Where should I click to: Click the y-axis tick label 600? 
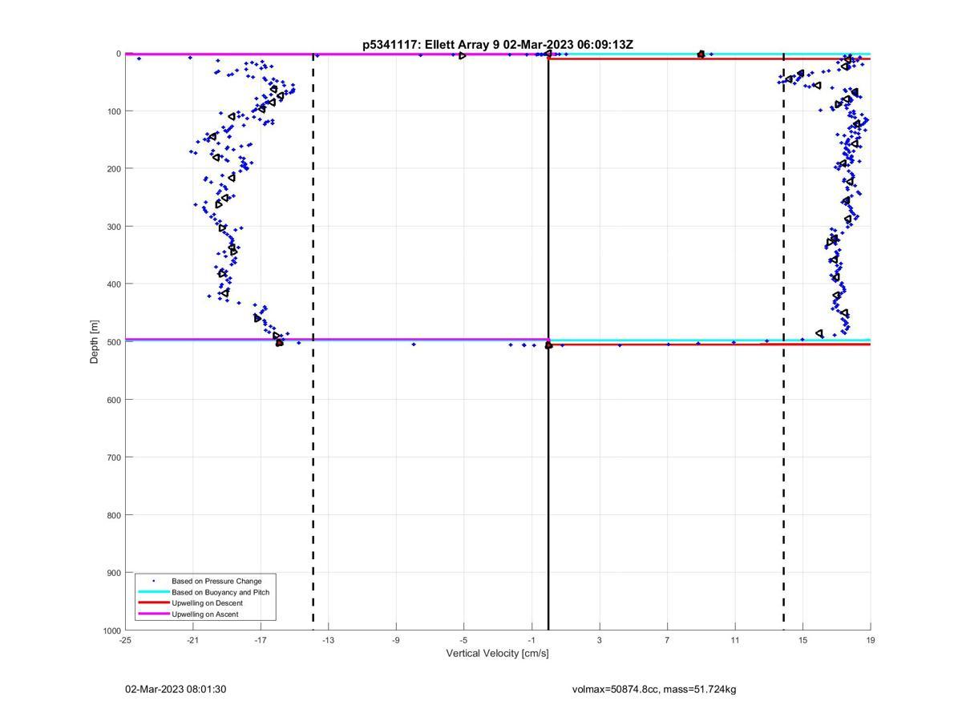click(x=114, y=400)
